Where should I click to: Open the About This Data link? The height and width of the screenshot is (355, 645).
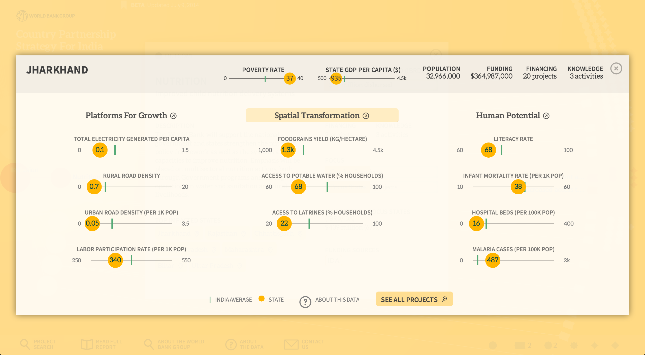pyautogui.click(x=337, y=300)
